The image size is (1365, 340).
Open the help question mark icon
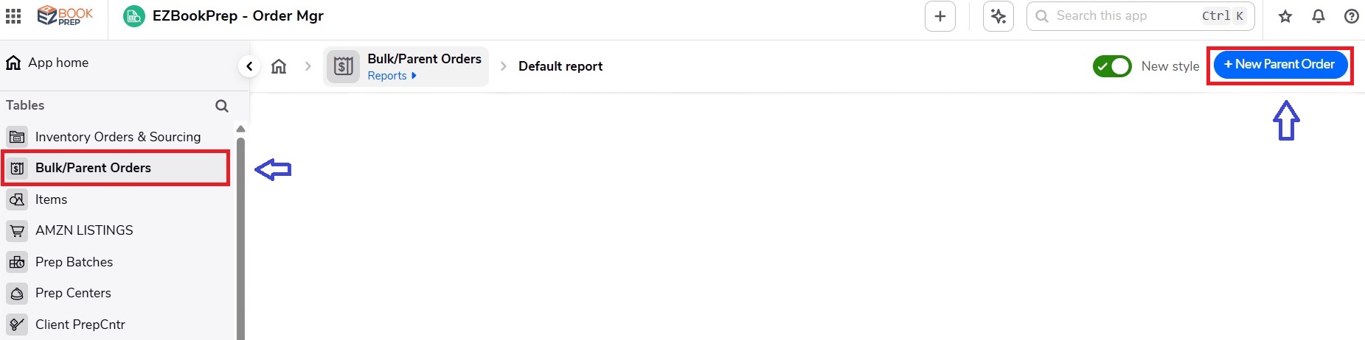pos(1352,16)
